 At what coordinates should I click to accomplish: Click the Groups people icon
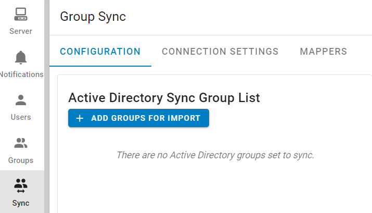pyautogui.click(x=21, y=143)
